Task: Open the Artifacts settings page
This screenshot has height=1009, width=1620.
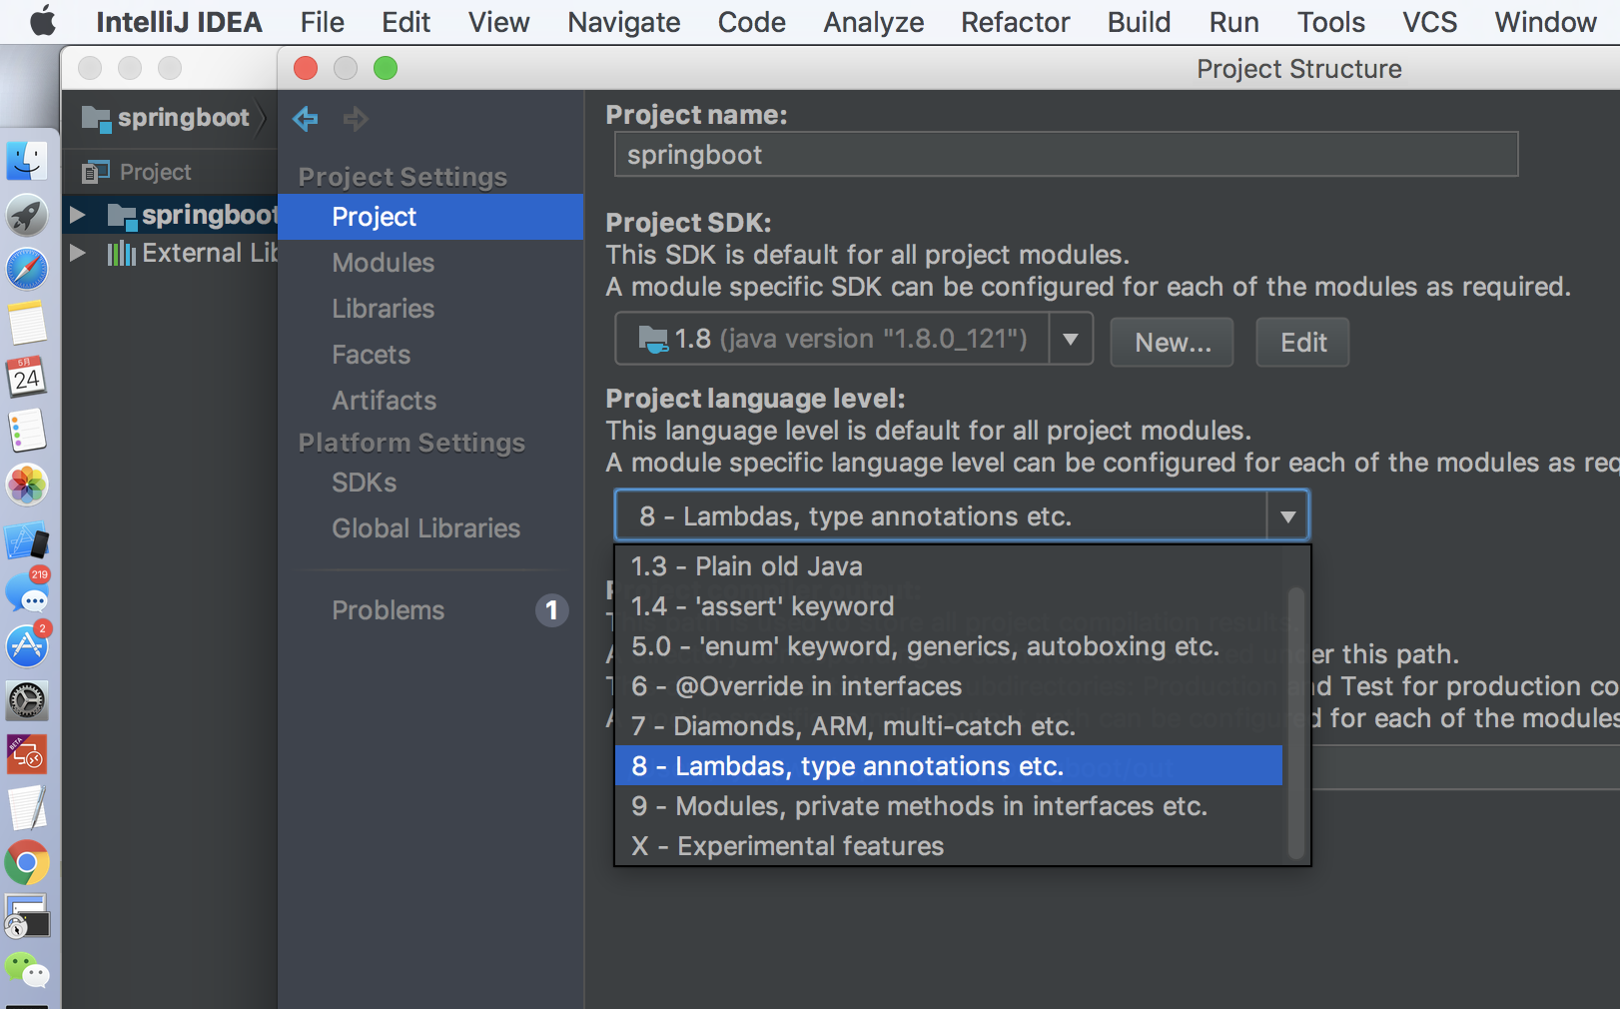Action: [x=385, y=401]
